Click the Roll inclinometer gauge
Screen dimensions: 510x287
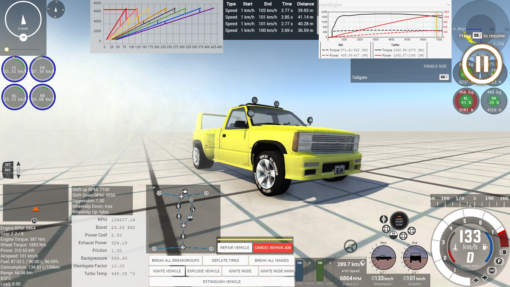pyautogui.click(x=415, y=258)
